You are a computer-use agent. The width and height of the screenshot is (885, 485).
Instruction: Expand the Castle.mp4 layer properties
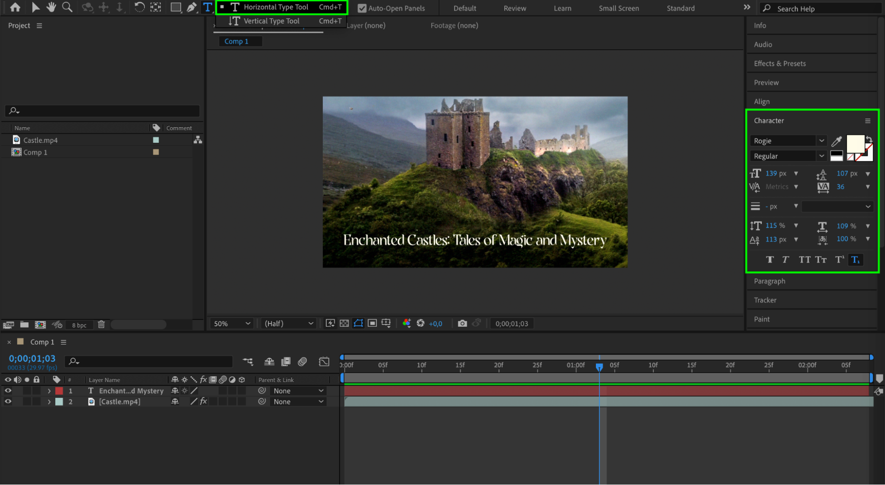pos(49,402)
